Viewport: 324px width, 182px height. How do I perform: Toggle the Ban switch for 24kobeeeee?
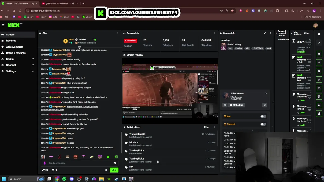click(263, 117)
